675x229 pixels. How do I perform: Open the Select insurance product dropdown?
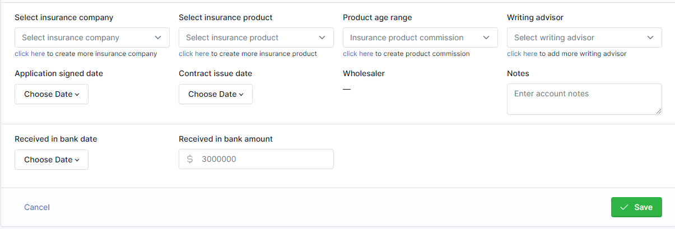tap(256, 38)
